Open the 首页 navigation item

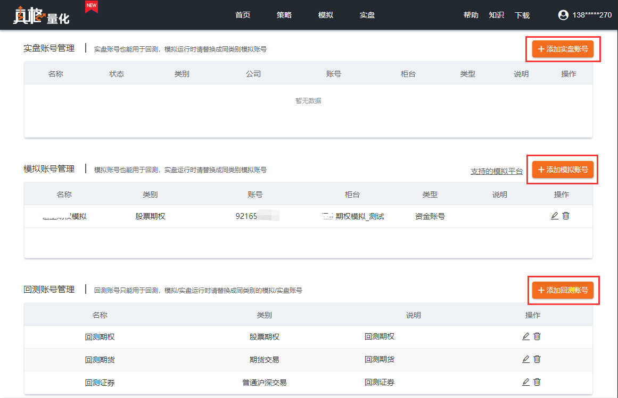pyautogui.click(x=243, y=15)
